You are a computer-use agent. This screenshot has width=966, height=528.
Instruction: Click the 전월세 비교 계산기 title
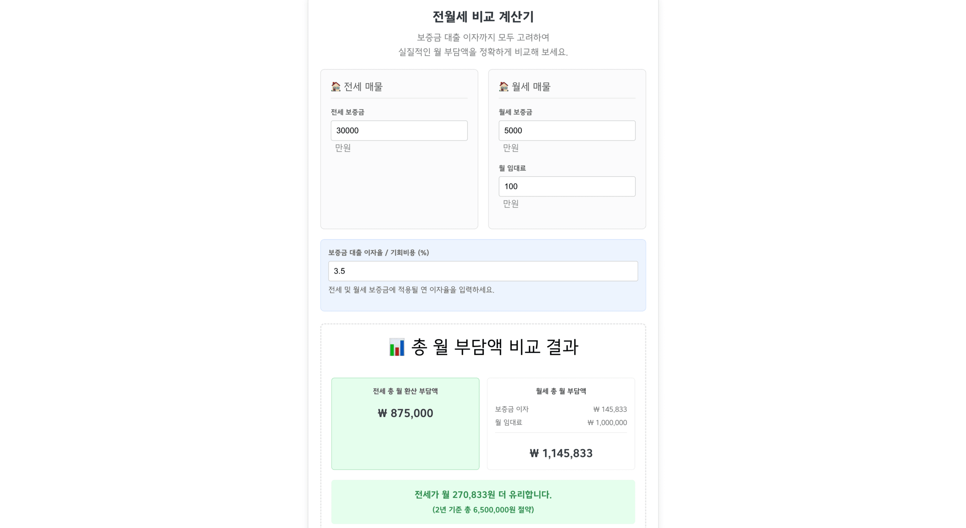483,17
